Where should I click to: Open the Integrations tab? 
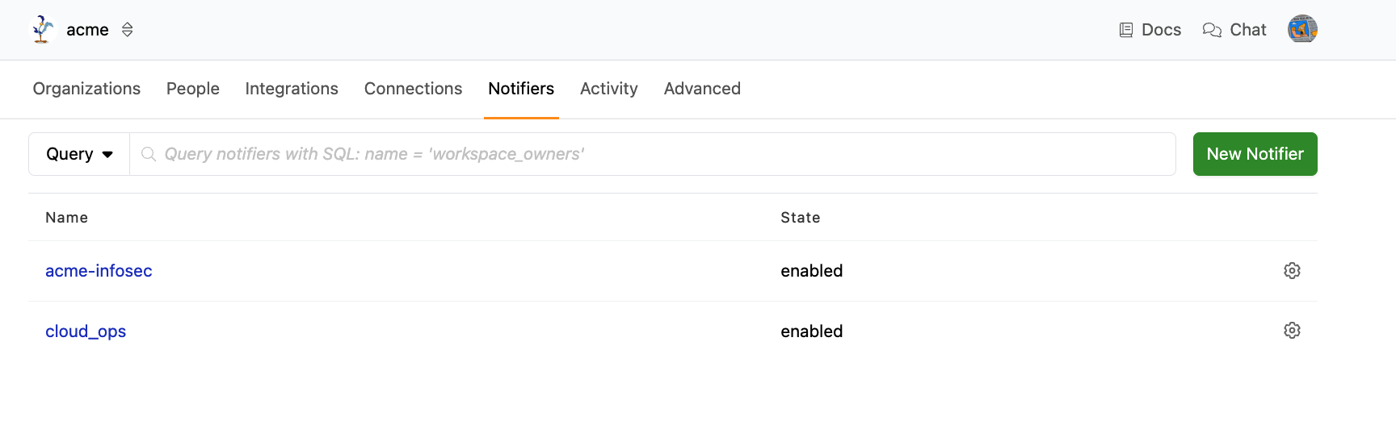[292, 89]
